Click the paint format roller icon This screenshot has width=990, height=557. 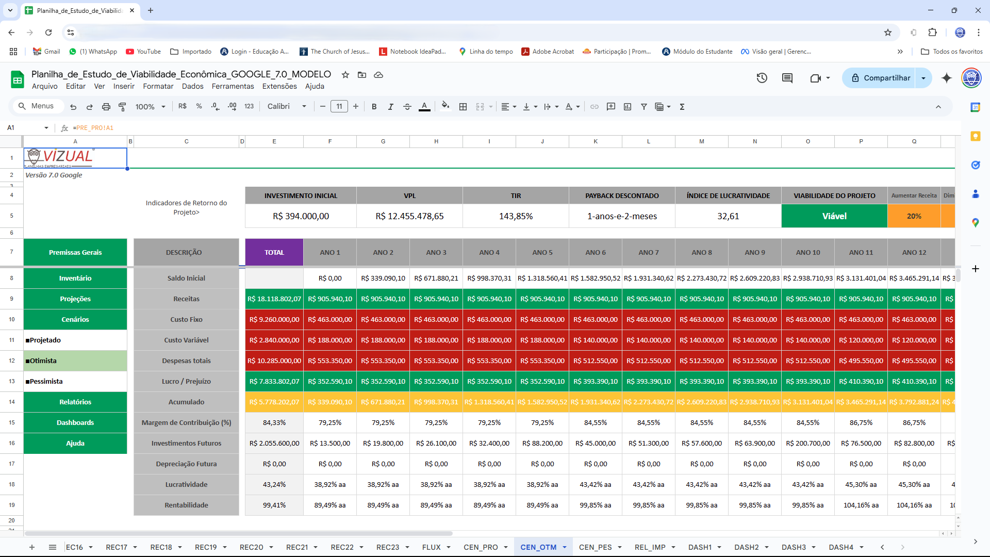[122, 107]
